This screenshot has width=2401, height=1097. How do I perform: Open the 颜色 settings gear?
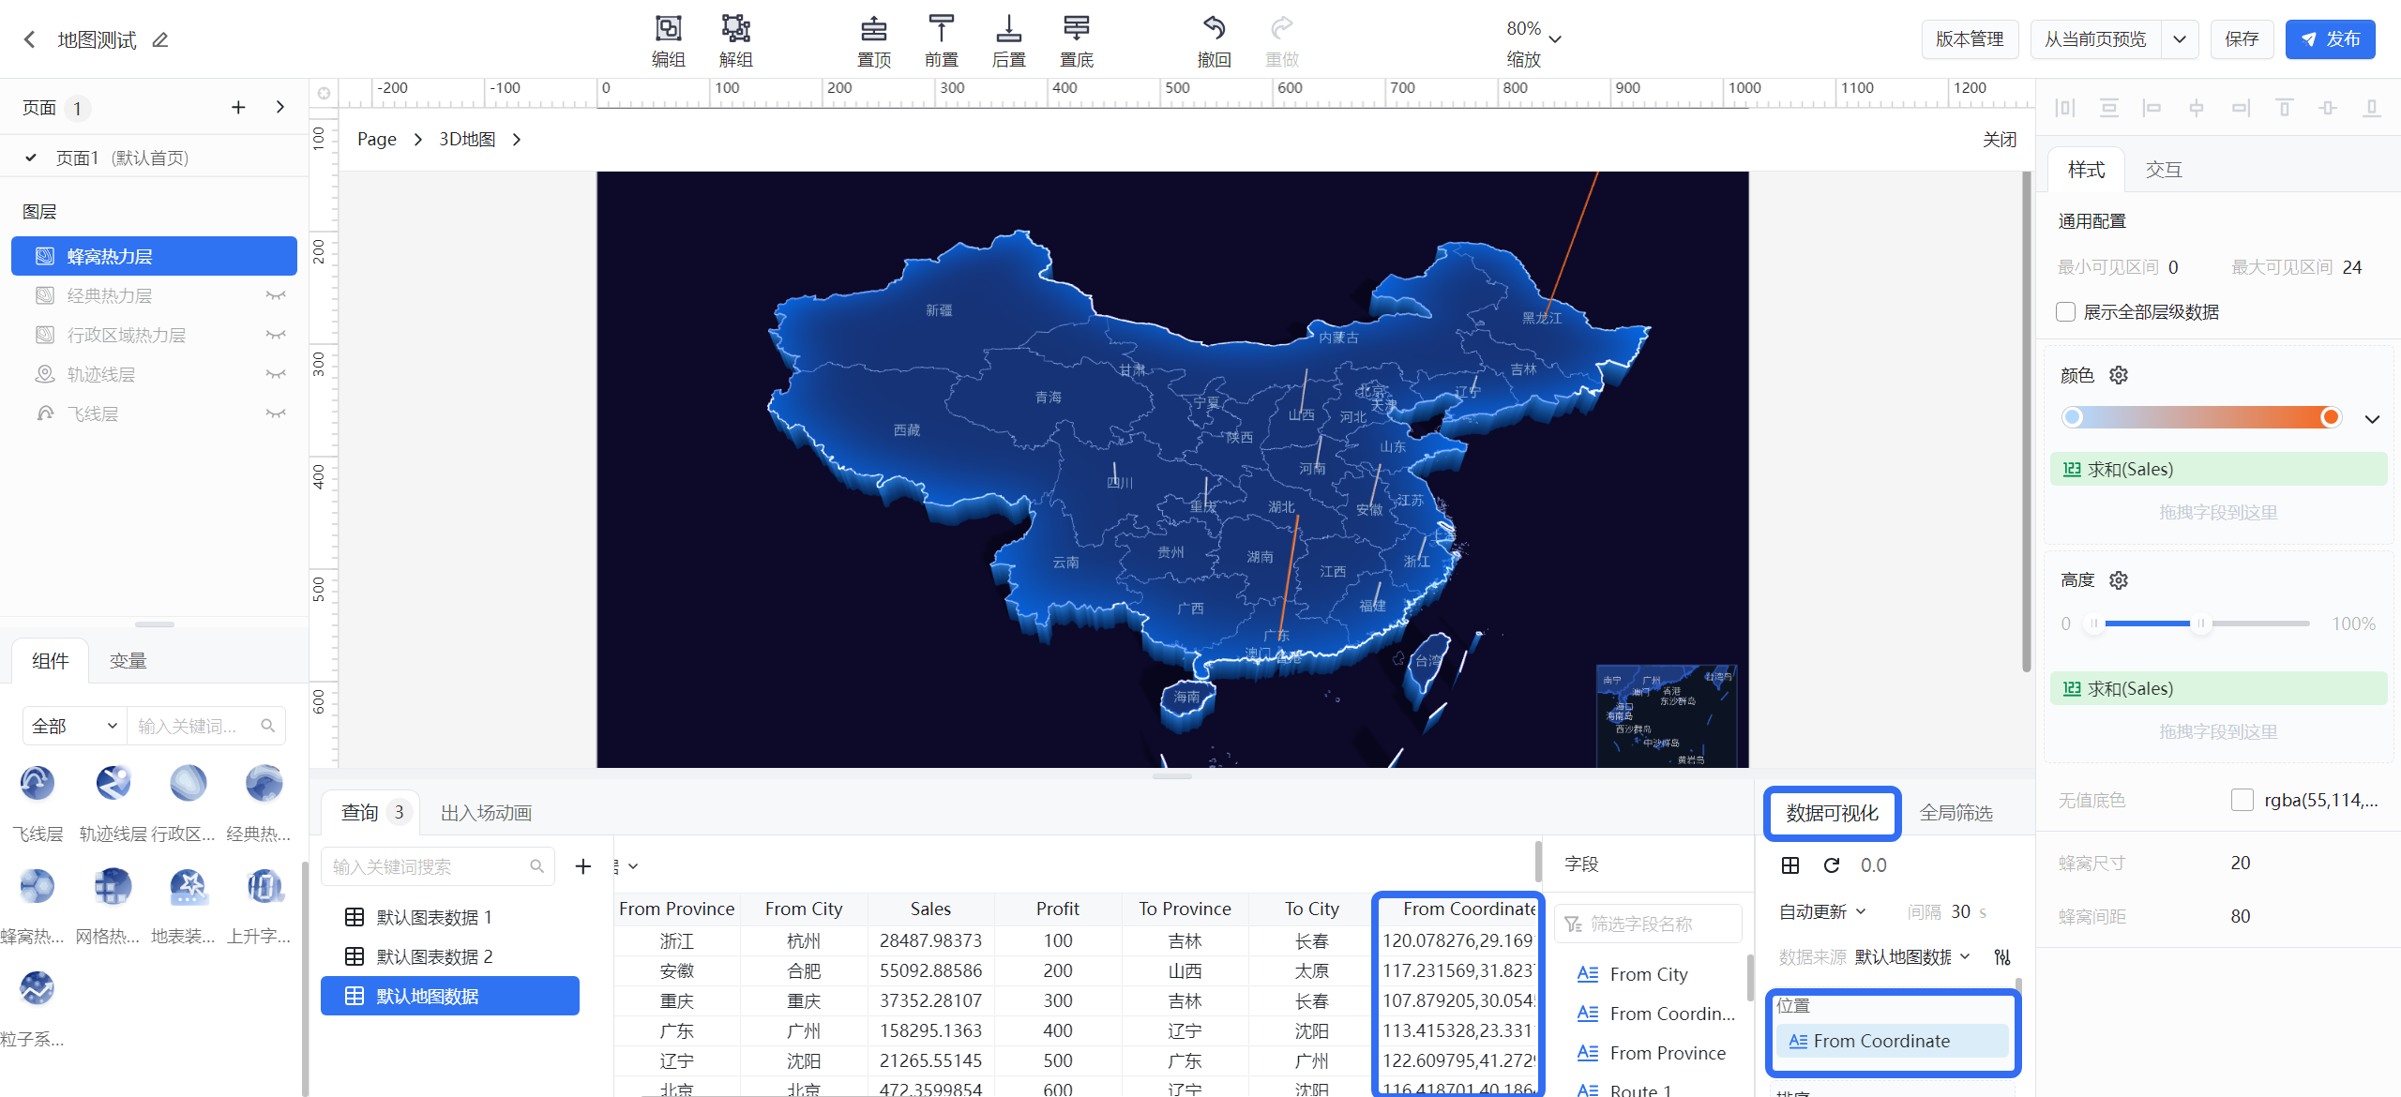click(2118, 375)
